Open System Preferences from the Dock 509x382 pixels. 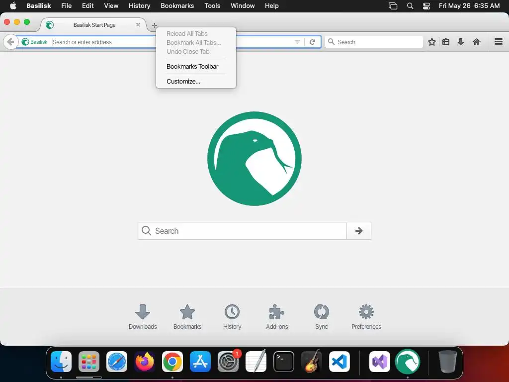coord(228,362)
